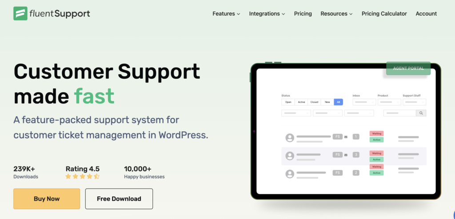Click the fluentSupport logo icon
Image resolution: width=455 pixels, height=219 pixels.
tap(20, 14)
